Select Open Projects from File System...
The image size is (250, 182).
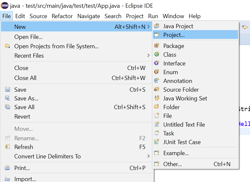click(x=77, y=46)
